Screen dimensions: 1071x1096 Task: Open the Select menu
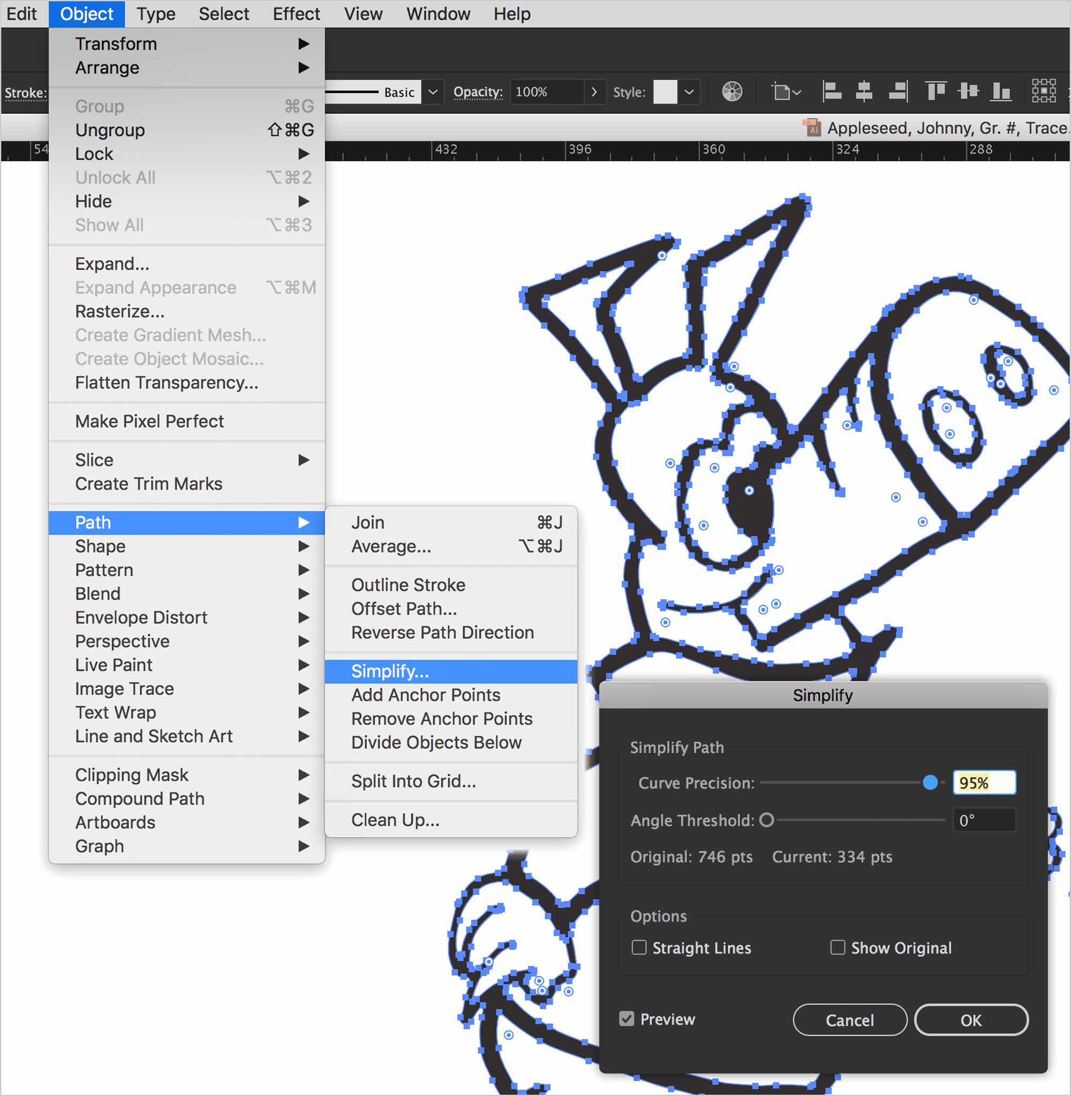(x=223, y=13)
